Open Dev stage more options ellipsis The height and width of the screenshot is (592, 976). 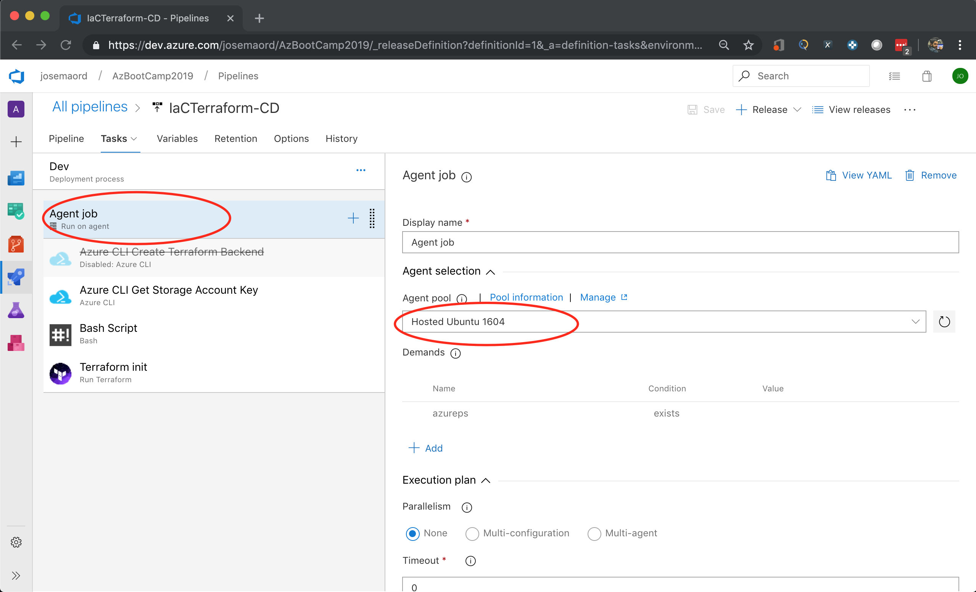[361, 170]
